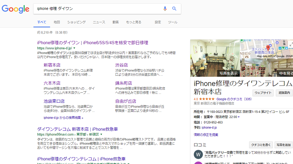Open the ショッピング tab
Image resolution: width=293 pixels, height=164 pixels.
coord(77,22)
